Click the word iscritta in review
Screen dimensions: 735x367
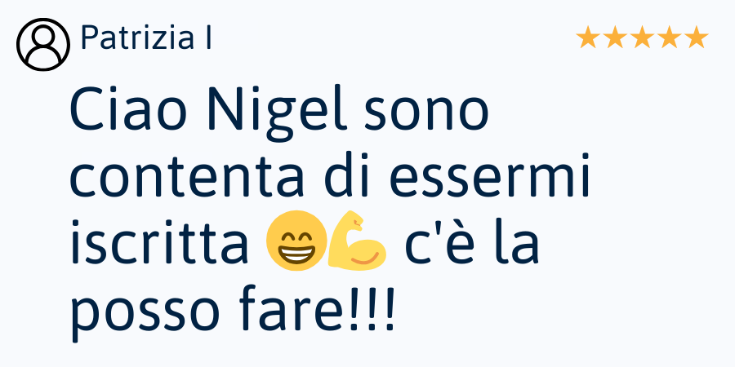159,241
